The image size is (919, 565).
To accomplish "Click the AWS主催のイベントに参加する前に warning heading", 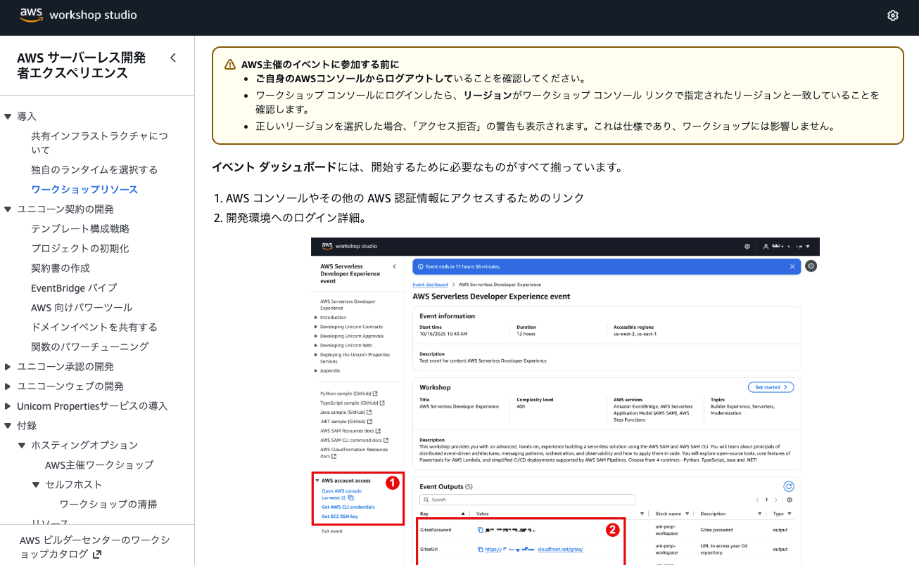I will [320, 65].
